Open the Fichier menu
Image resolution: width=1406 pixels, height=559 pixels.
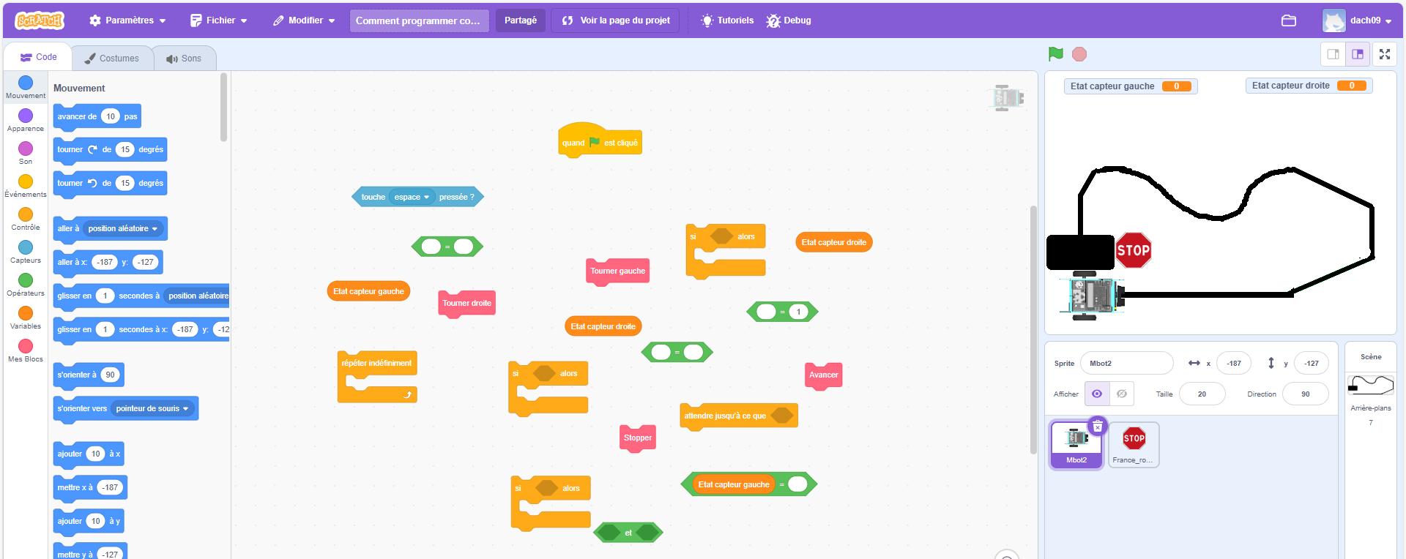pyautogui.click(x=219, y=20)
